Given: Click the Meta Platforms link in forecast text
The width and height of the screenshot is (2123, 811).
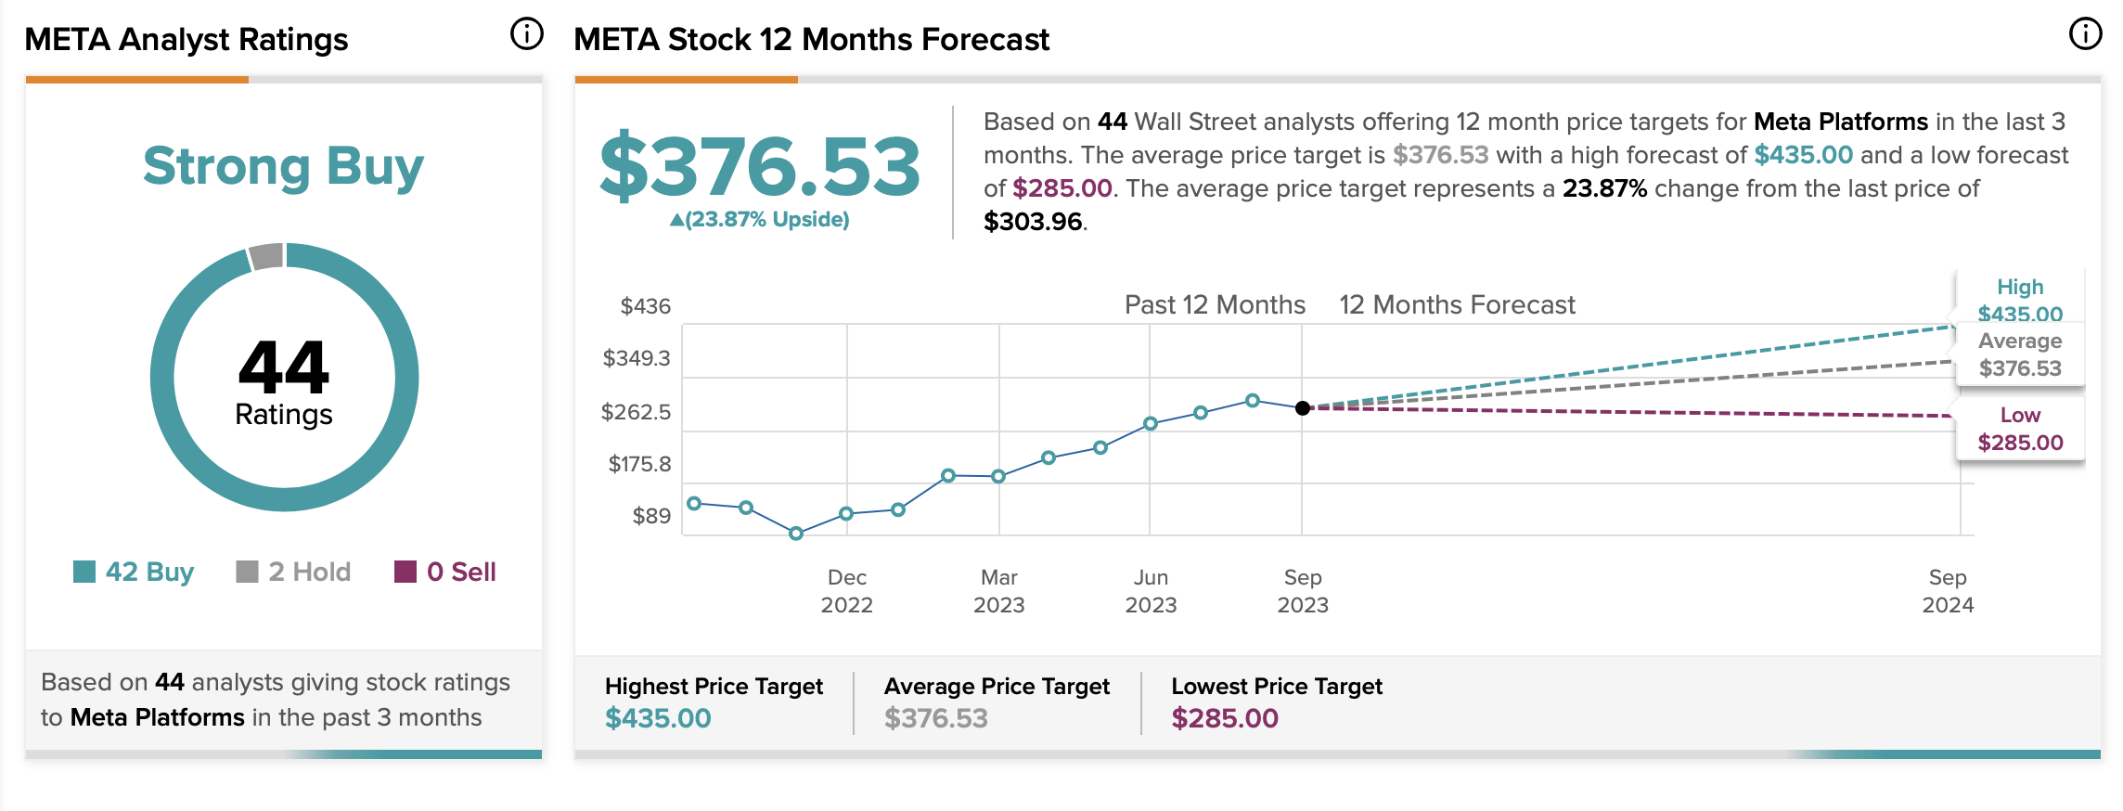Looking at the screenshot, I should [1841, 122].
